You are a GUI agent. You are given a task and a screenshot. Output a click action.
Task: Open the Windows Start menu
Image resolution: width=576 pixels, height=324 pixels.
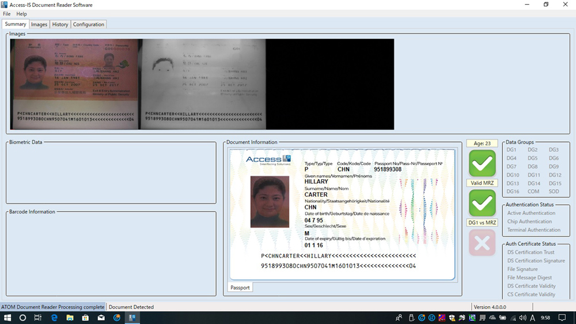(7, 318)
